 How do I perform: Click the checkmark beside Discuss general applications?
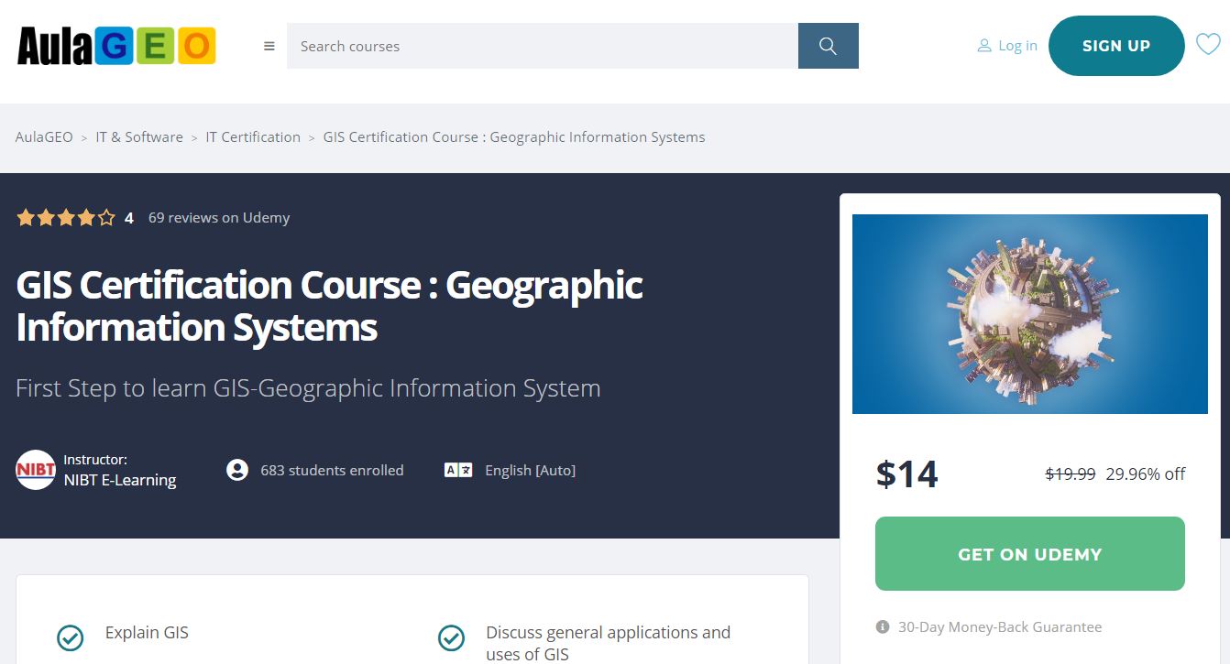[451, 637]
